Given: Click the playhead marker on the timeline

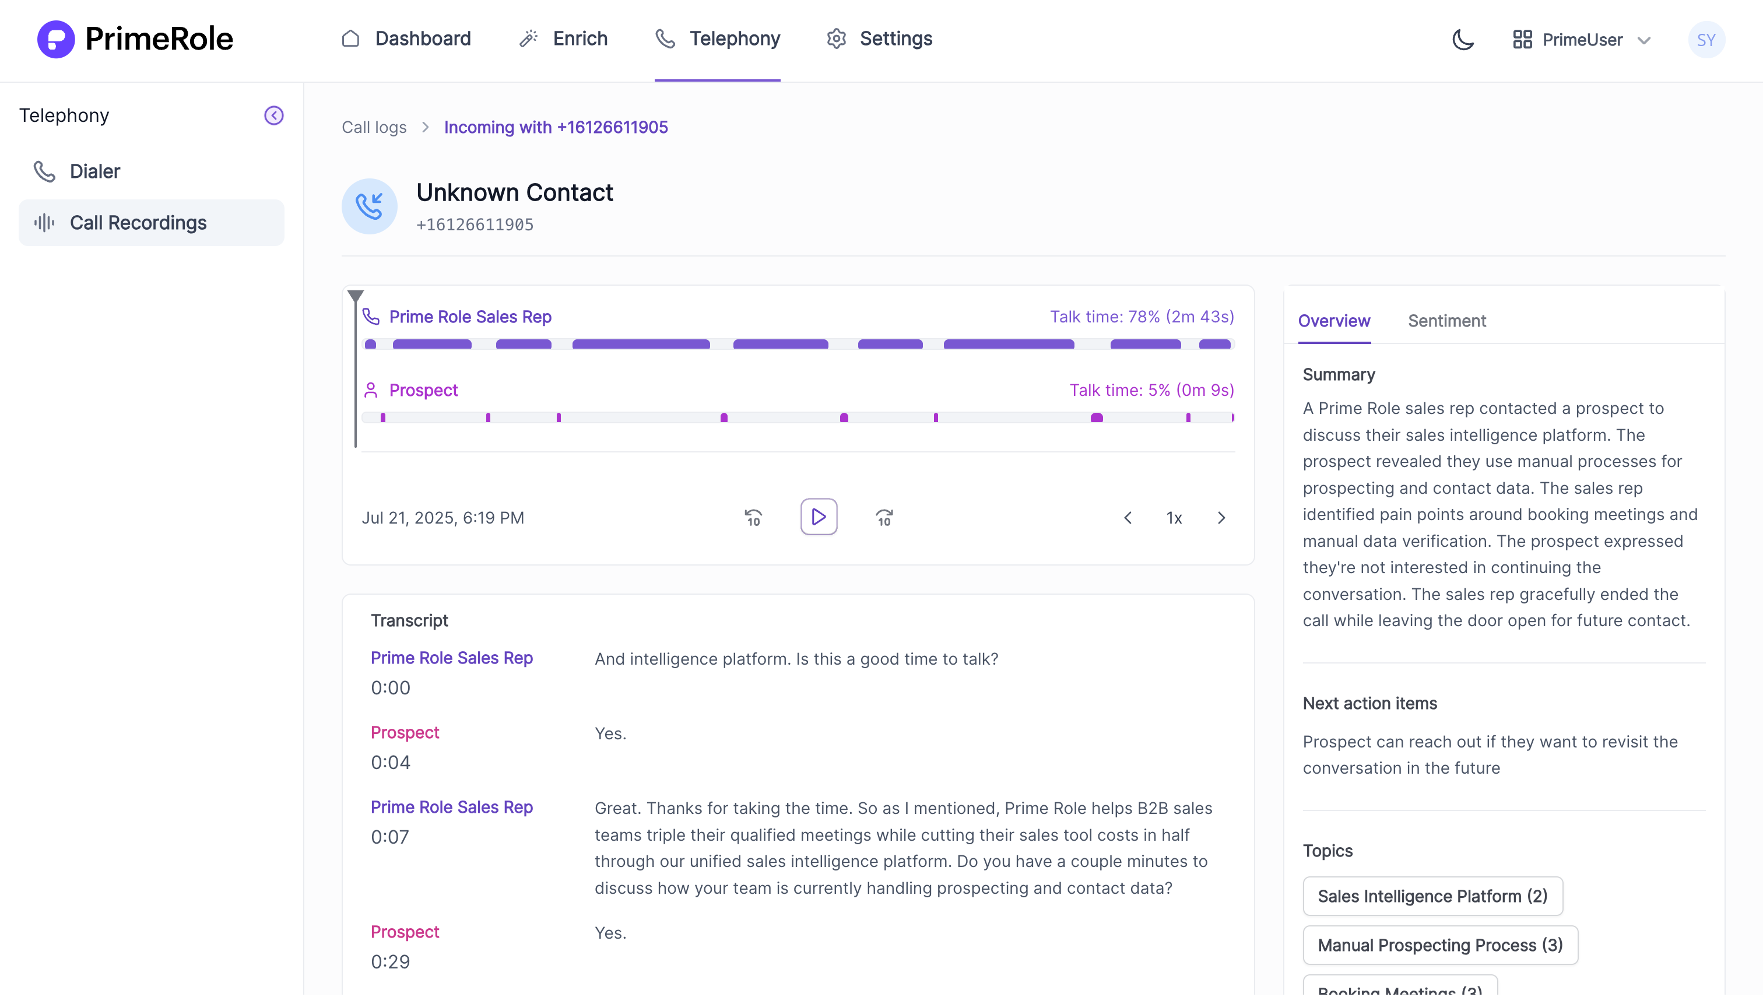Looking at the screenshot, I should tap(355, 296).
